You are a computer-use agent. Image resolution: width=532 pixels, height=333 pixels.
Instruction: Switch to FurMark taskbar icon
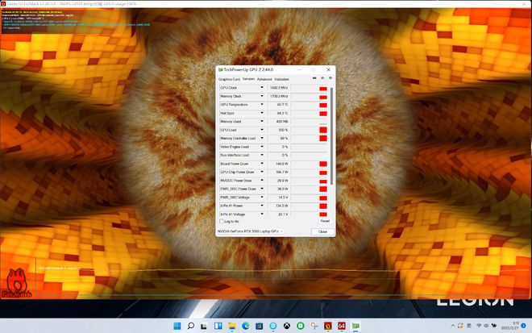tap(328, 326)
